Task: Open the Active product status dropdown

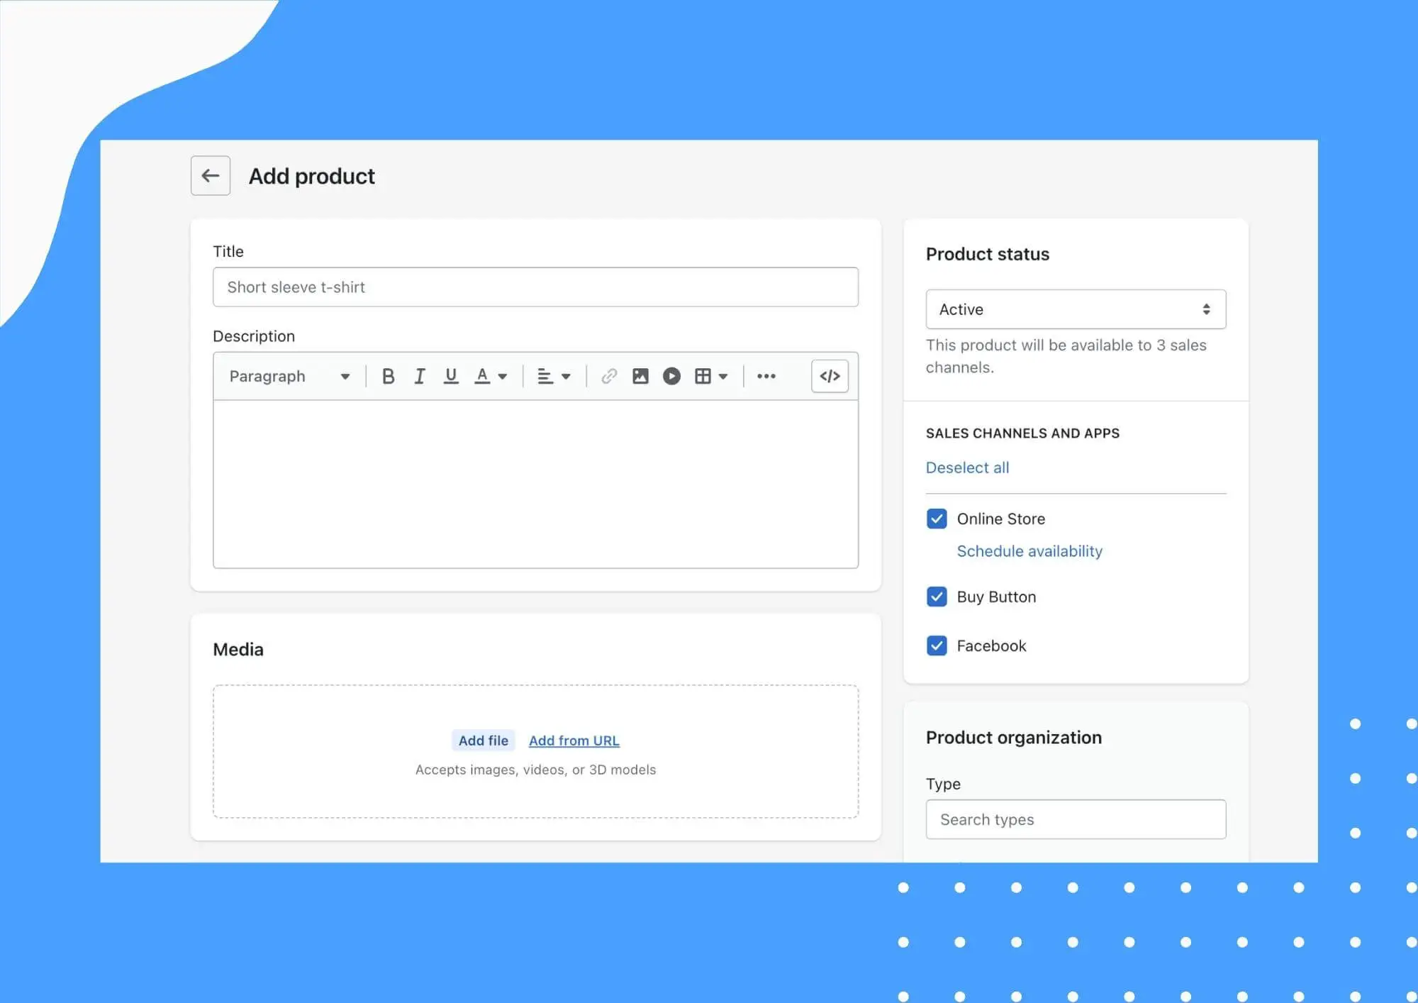Action: point(1075,309)
